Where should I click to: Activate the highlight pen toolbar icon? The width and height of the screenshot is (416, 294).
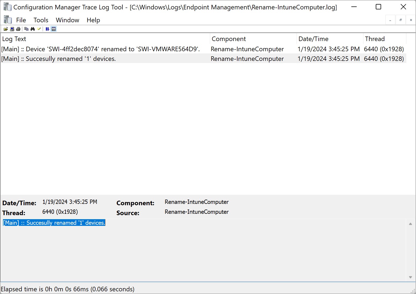pos(39,29)
